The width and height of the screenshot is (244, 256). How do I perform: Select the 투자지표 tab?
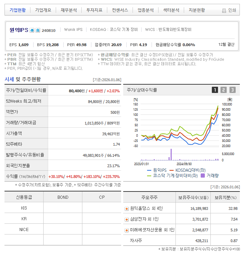94,10
